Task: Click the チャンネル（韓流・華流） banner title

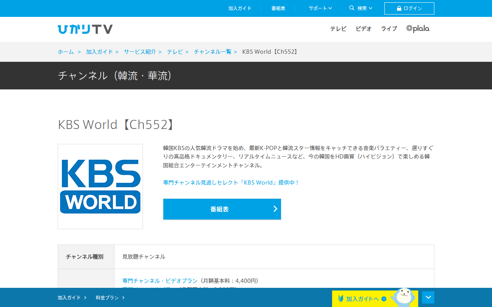Action: click(115, 76)
